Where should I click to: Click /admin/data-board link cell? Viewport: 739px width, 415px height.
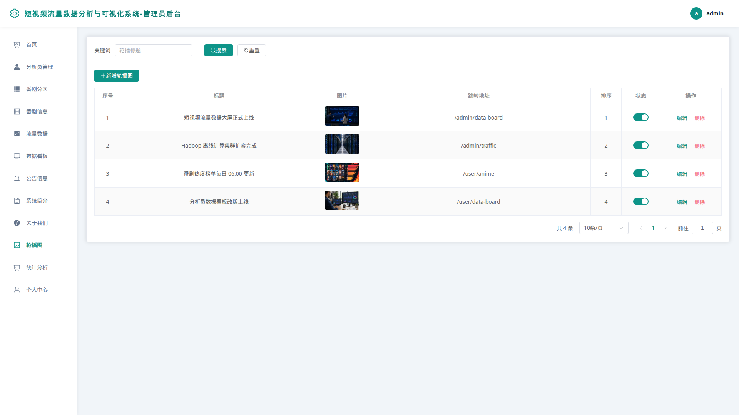[x=478, y=118]
